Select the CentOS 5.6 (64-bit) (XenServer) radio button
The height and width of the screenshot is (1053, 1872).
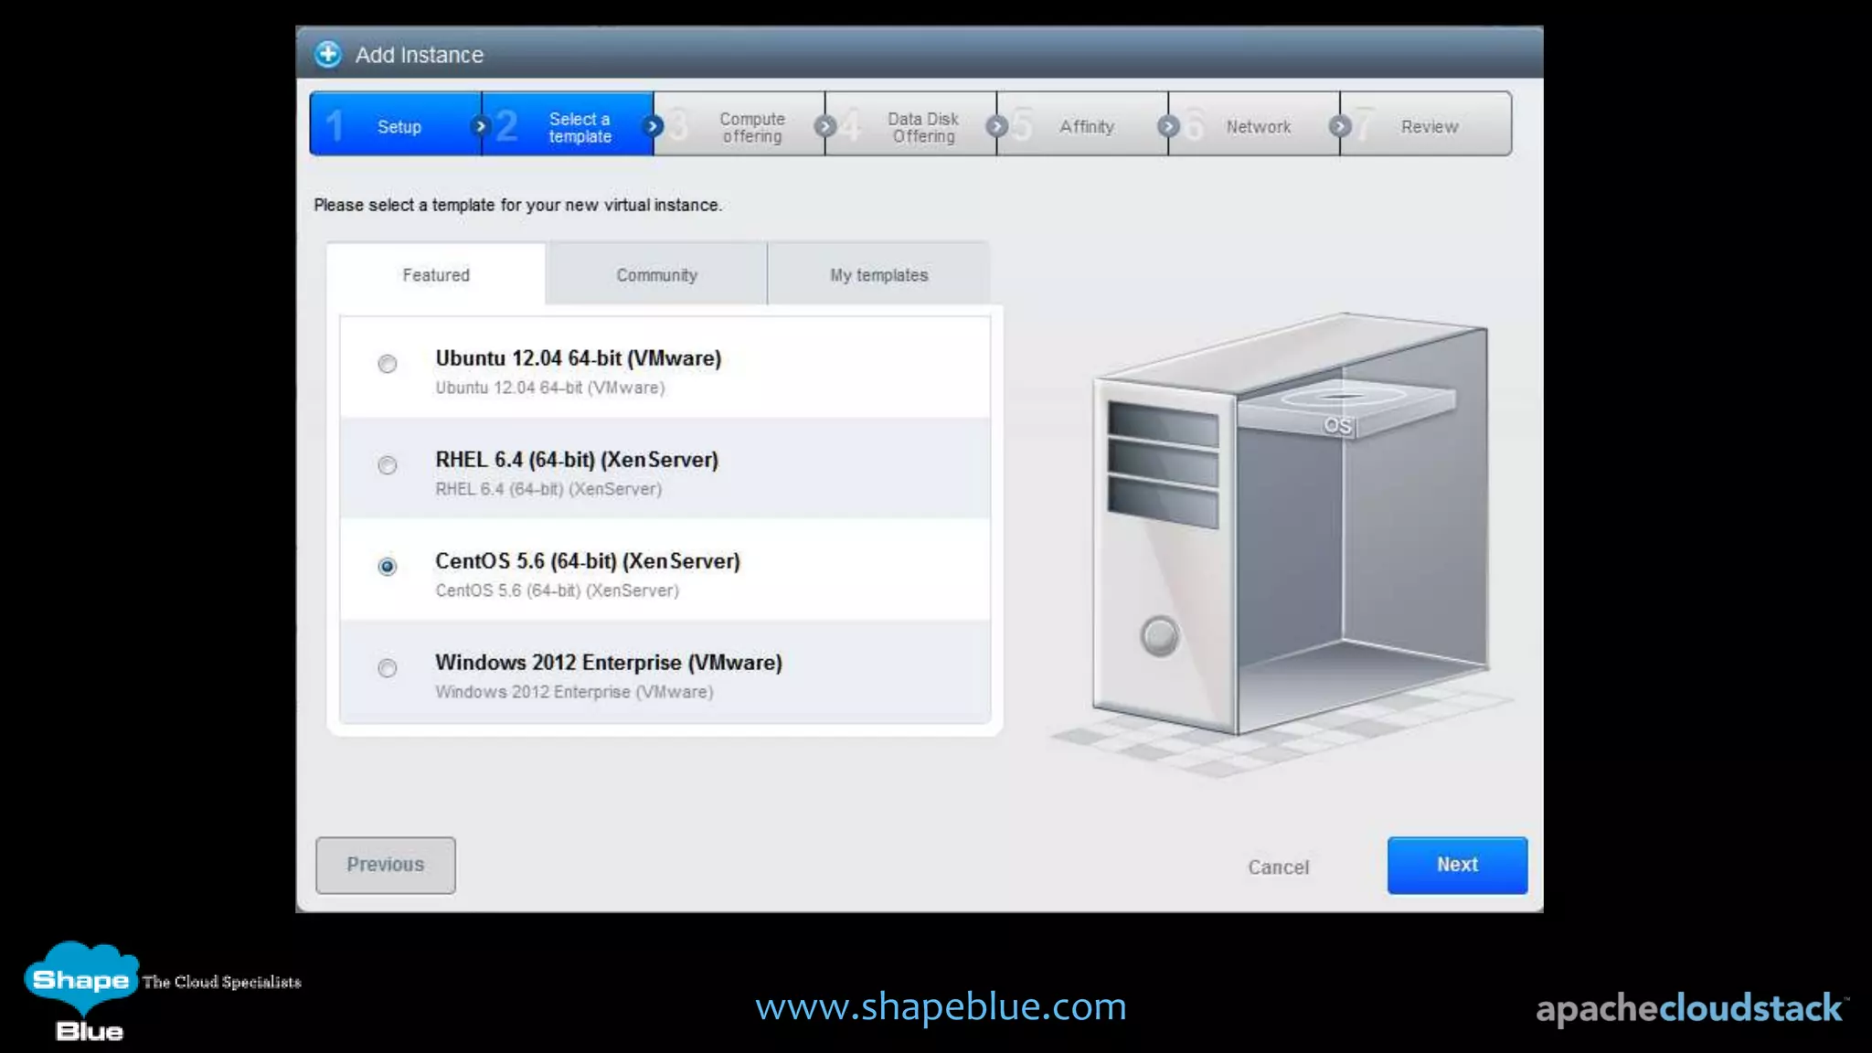tap(388, 567)
